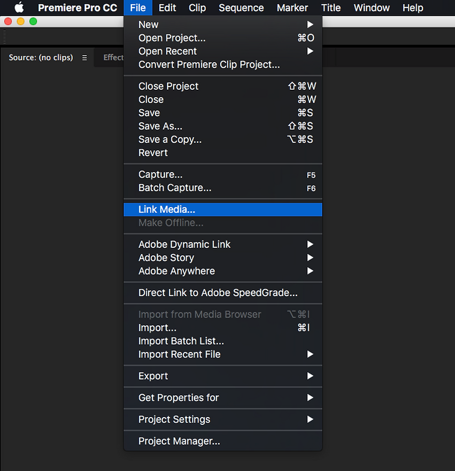Expand the Adobe Story submenu
The height and width of the screenshot is (471, 455).
[223, 258]
